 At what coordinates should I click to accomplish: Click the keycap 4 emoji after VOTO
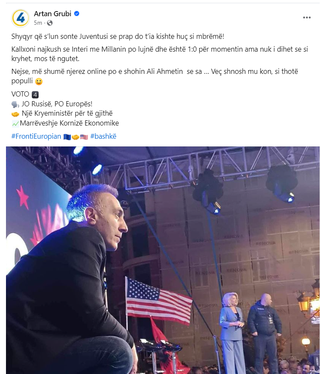tap(35, 95)
